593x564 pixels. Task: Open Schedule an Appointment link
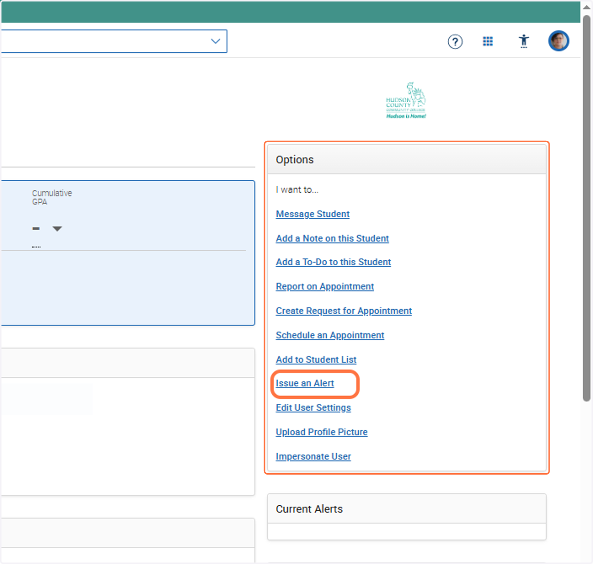point(330,335)
